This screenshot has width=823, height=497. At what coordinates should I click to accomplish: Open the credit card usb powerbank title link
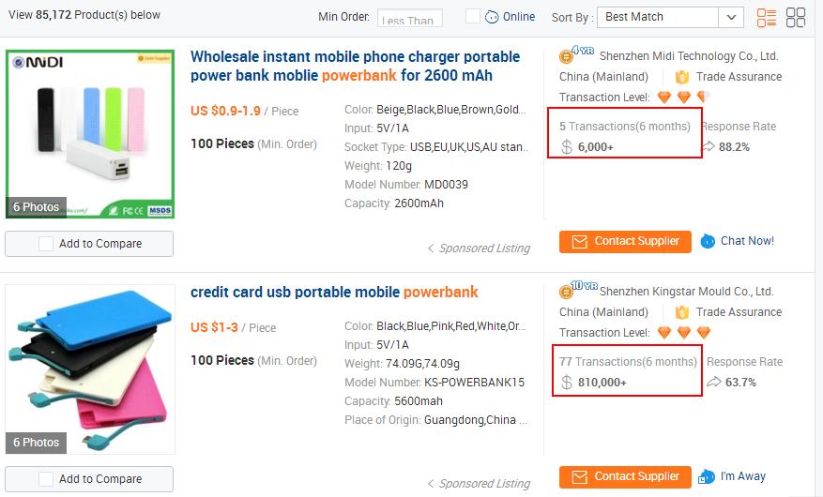(x=334, y=292)
